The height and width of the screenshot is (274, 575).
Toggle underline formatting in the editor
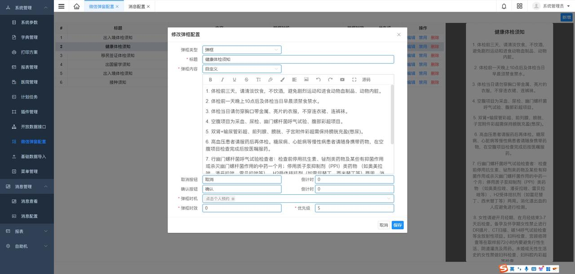234,80
